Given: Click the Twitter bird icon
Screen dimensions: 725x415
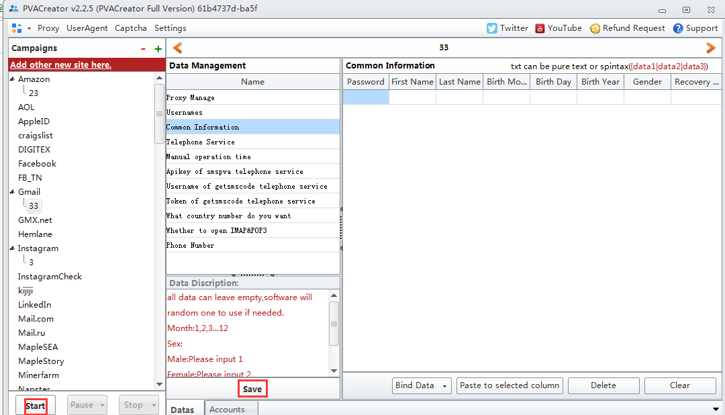Looking at the screenshot, I should point(492,28).
